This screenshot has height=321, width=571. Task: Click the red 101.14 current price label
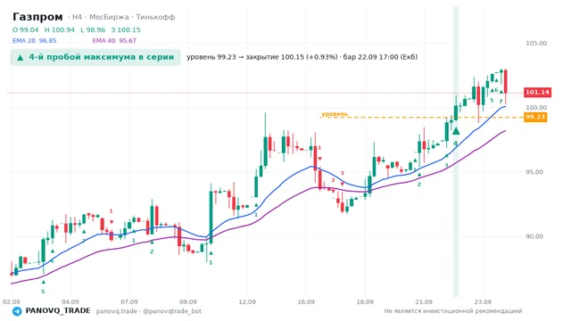click(537, 92)
